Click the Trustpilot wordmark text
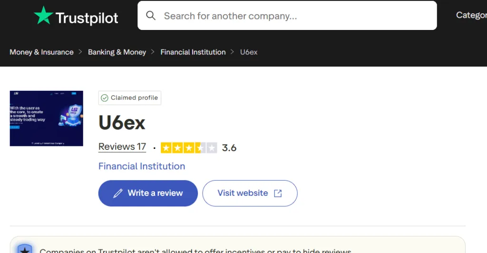487x253 pixels. 87,18
